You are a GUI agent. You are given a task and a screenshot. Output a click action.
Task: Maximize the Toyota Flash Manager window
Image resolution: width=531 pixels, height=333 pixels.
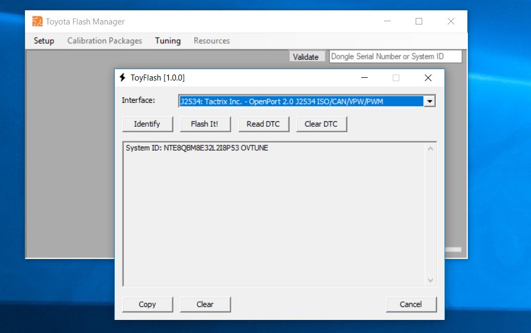coord(419,21)
